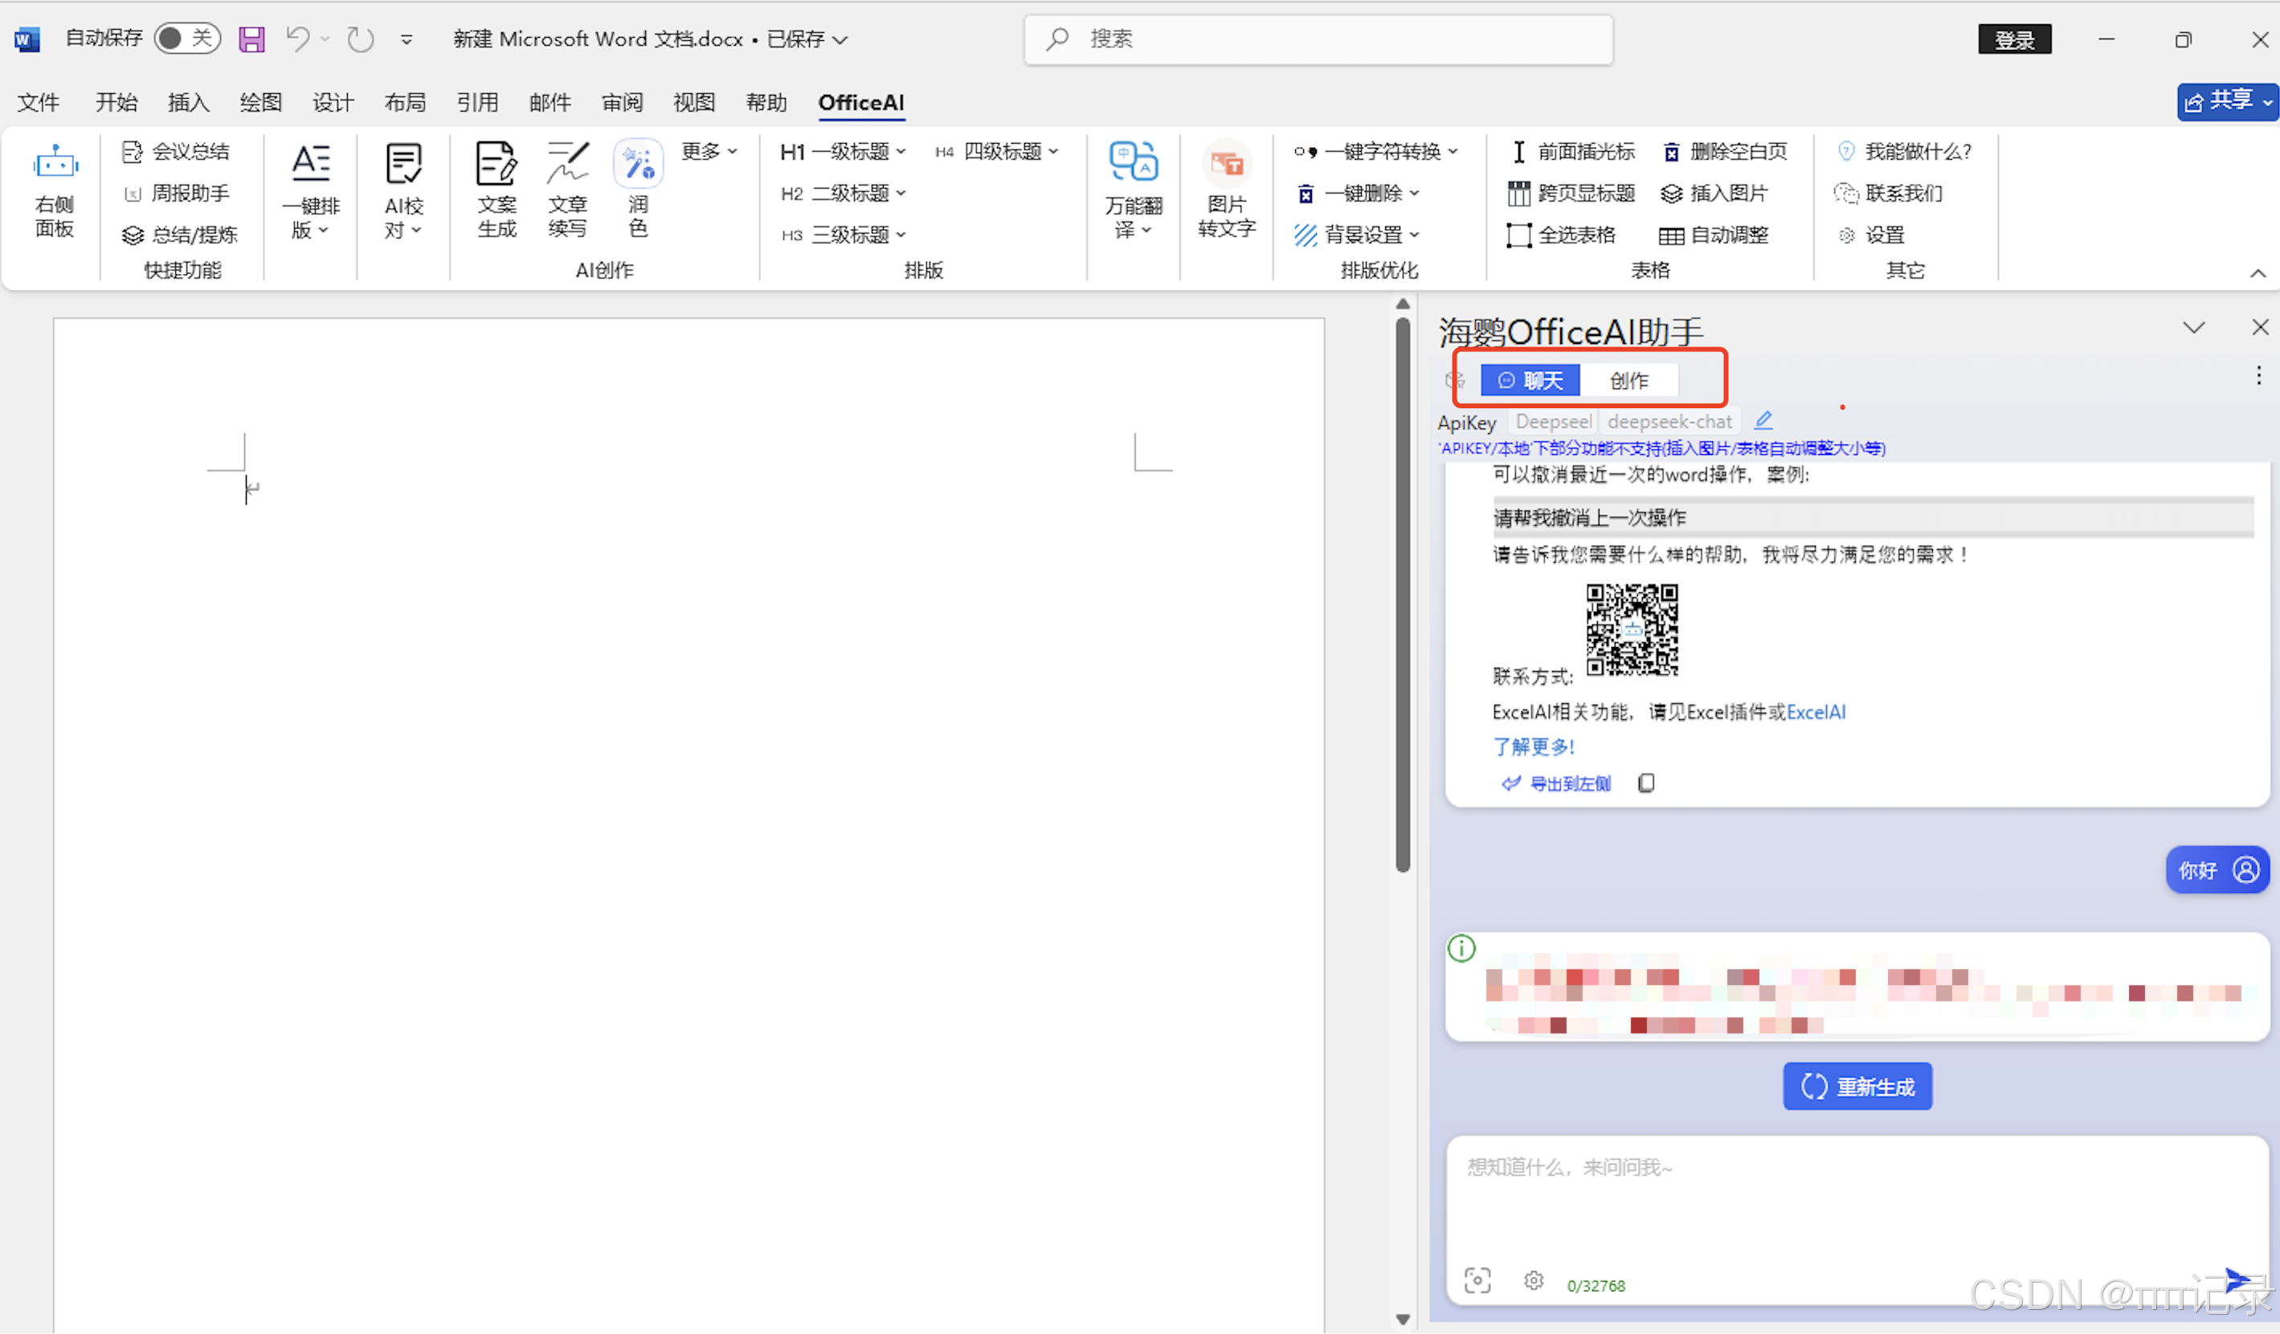This screenshot has width=2280, height=1334.
Task: Open the 插入 ribbon tab
Action: coord(188,102)
